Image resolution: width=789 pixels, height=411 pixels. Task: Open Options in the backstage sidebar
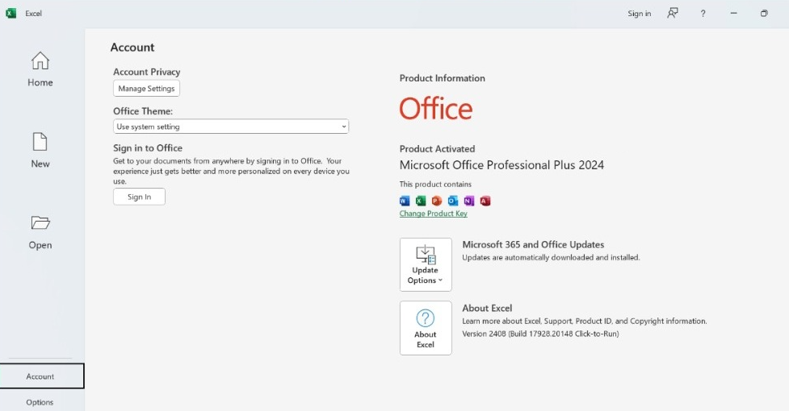40,402
